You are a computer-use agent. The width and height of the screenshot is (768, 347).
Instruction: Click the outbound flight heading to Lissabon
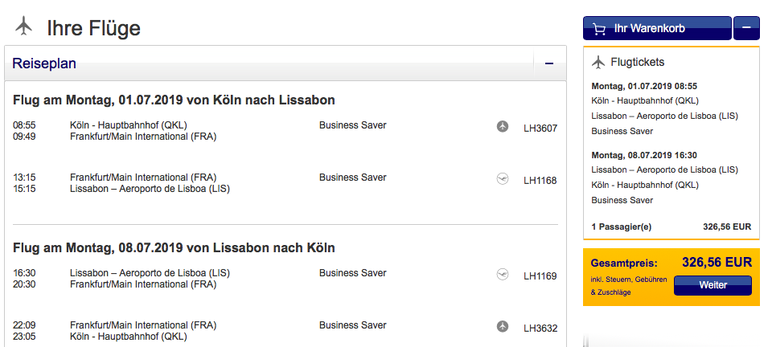[174, 100]
